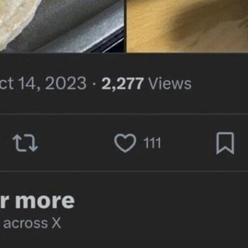This screenshot has width=248, height=248.
Task: Tap the divider line below the heart icon
Action: coord(124,171)
